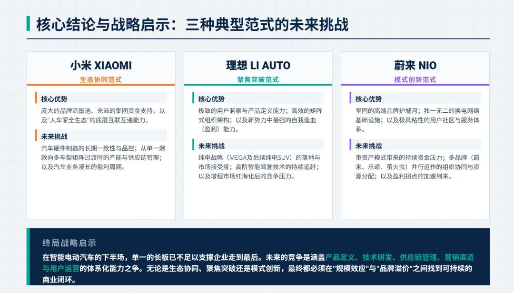Click paragraph starting 纯电战略（MEGA
The image size is (514, 293).
259,167
